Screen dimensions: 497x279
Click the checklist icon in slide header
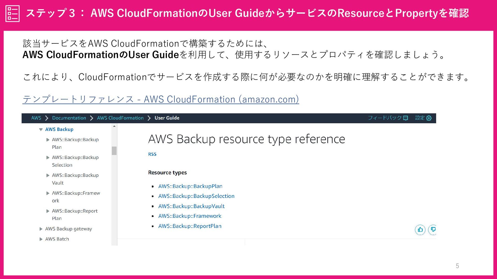(x=12, y=13)
